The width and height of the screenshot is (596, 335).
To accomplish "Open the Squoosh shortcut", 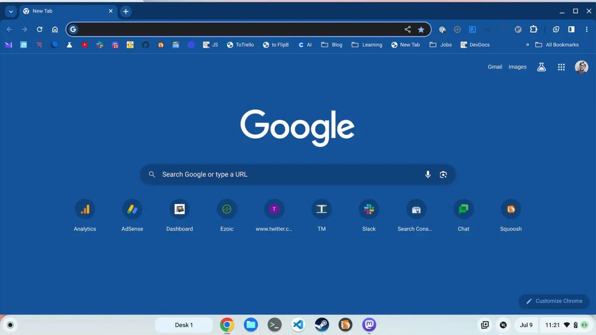I will [x=511, y=215].
